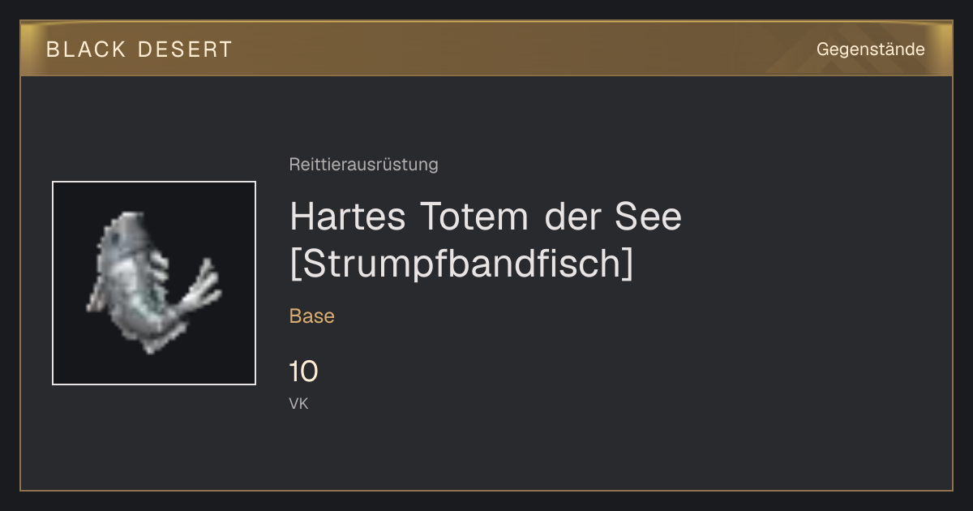Click the word BLACK in the header
This screenshot has width=973, height=511.
point(86,49)
